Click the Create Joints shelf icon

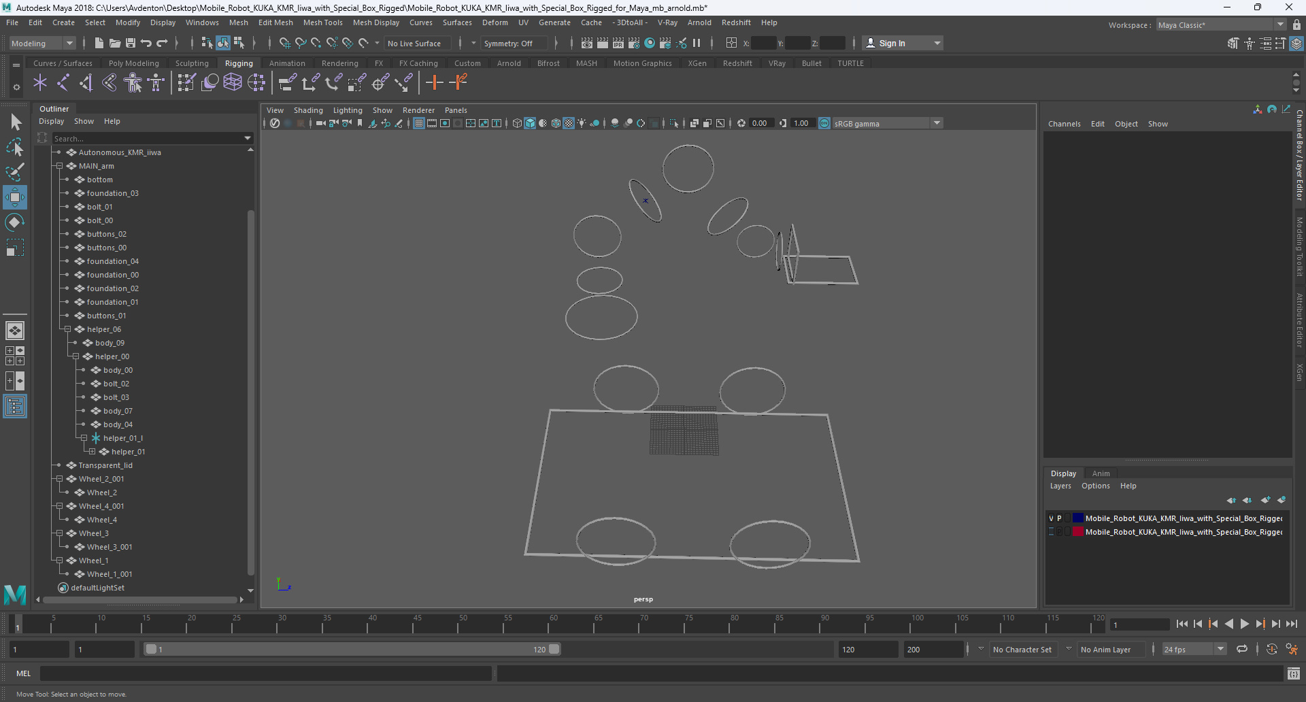coord(63,83)
